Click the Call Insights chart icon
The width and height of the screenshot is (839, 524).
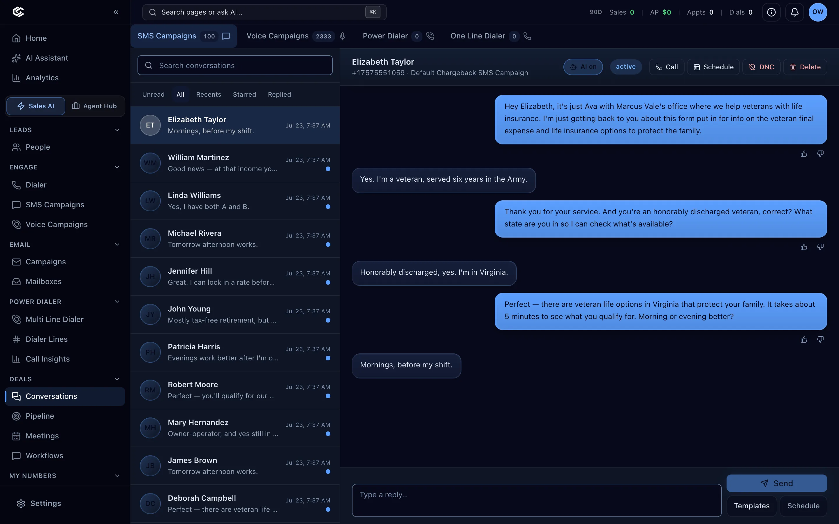point(16,359)
